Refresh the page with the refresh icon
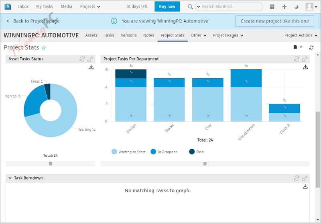321x223 pixels. (x=311, y=47)
